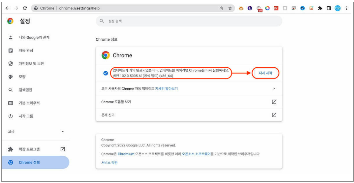Open external link icon for 문제 신고
Image resolution: width=354 pixels, height=183 pixels.
pos(274,115)
